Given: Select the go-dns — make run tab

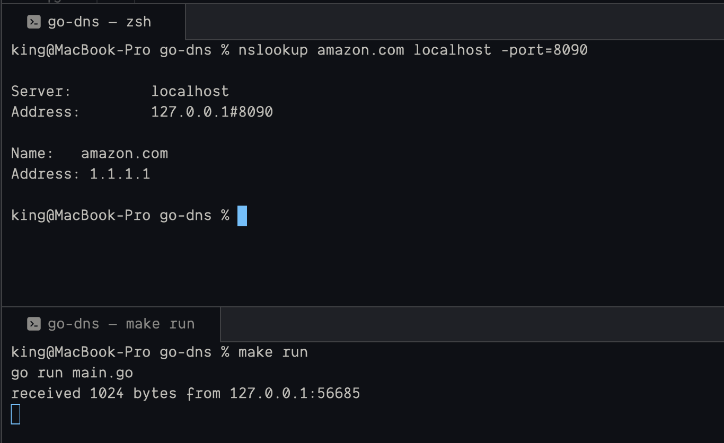Looking at the screenshot, I should pos(121,324).
